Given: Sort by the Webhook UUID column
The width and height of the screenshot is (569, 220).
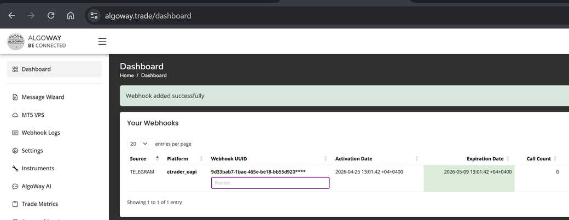Looking at the screenshot, I should pyautogui.click(x=269, y=158).
